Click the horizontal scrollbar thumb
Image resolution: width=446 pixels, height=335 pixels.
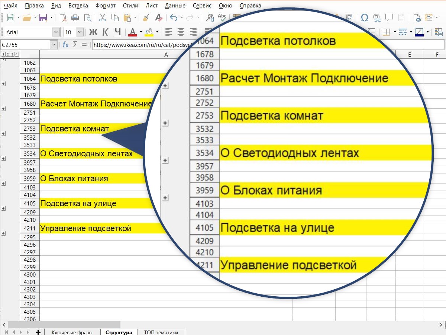(x=64, y=325)
